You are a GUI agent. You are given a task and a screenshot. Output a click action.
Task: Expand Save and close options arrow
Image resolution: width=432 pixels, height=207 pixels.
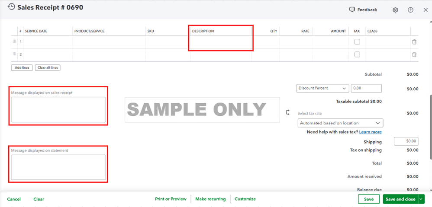(421, 199)
